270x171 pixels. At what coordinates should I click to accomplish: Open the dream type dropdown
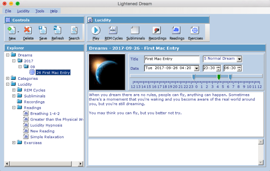pos(239,59)
